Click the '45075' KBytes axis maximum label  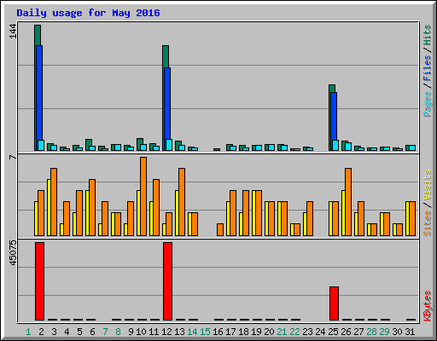click(x=13, y=253)
